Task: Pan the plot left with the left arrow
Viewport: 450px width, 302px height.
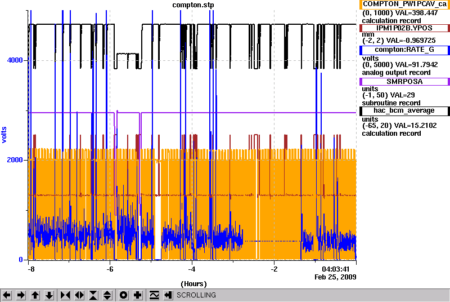Action: (x=7, y=295)
